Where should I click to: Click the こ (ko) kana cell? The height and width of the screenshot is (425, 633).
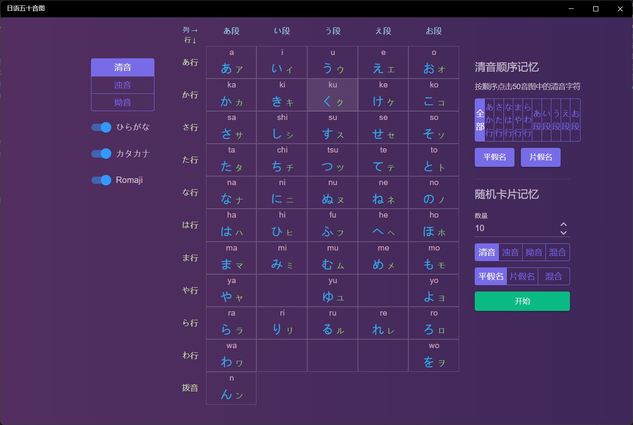[434, 95]
